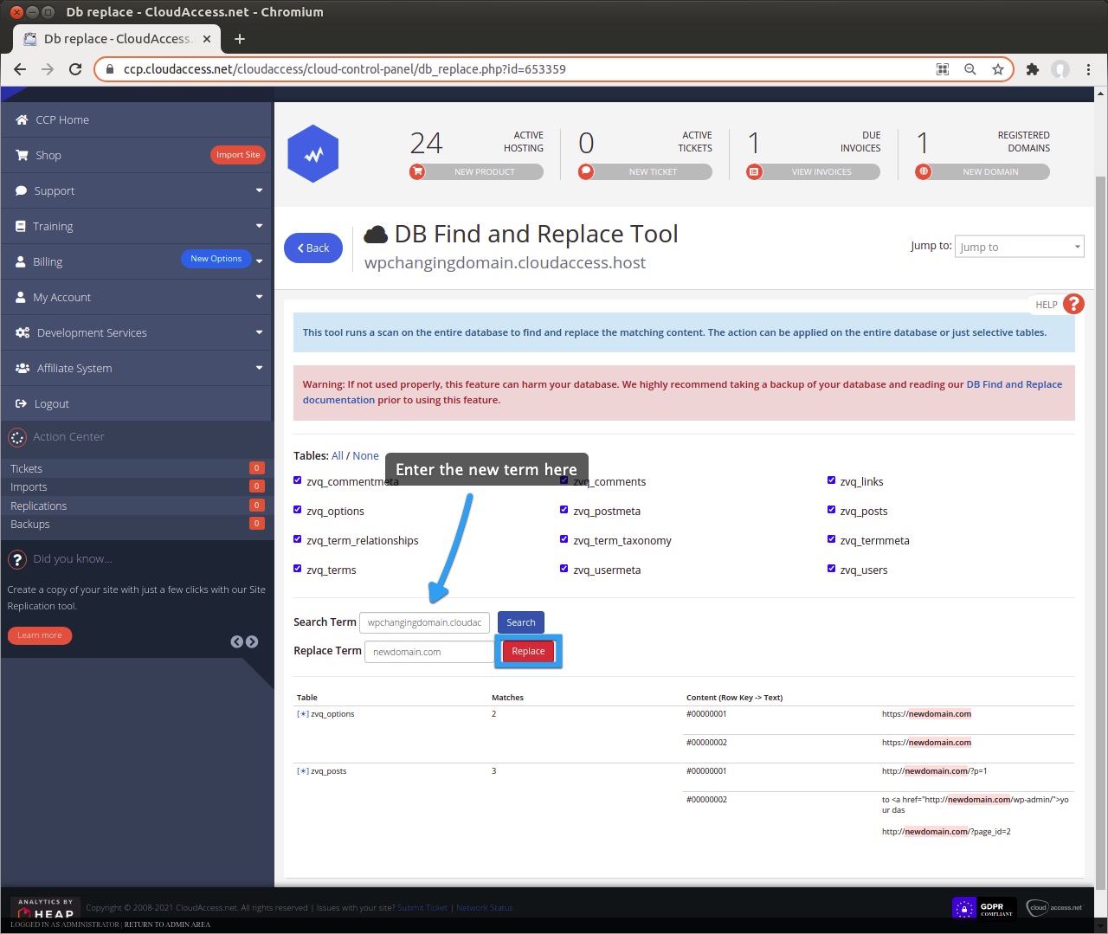
Task: Toggle zvq_term_taxonomy checkbox
Action: [x=564, y=539]
